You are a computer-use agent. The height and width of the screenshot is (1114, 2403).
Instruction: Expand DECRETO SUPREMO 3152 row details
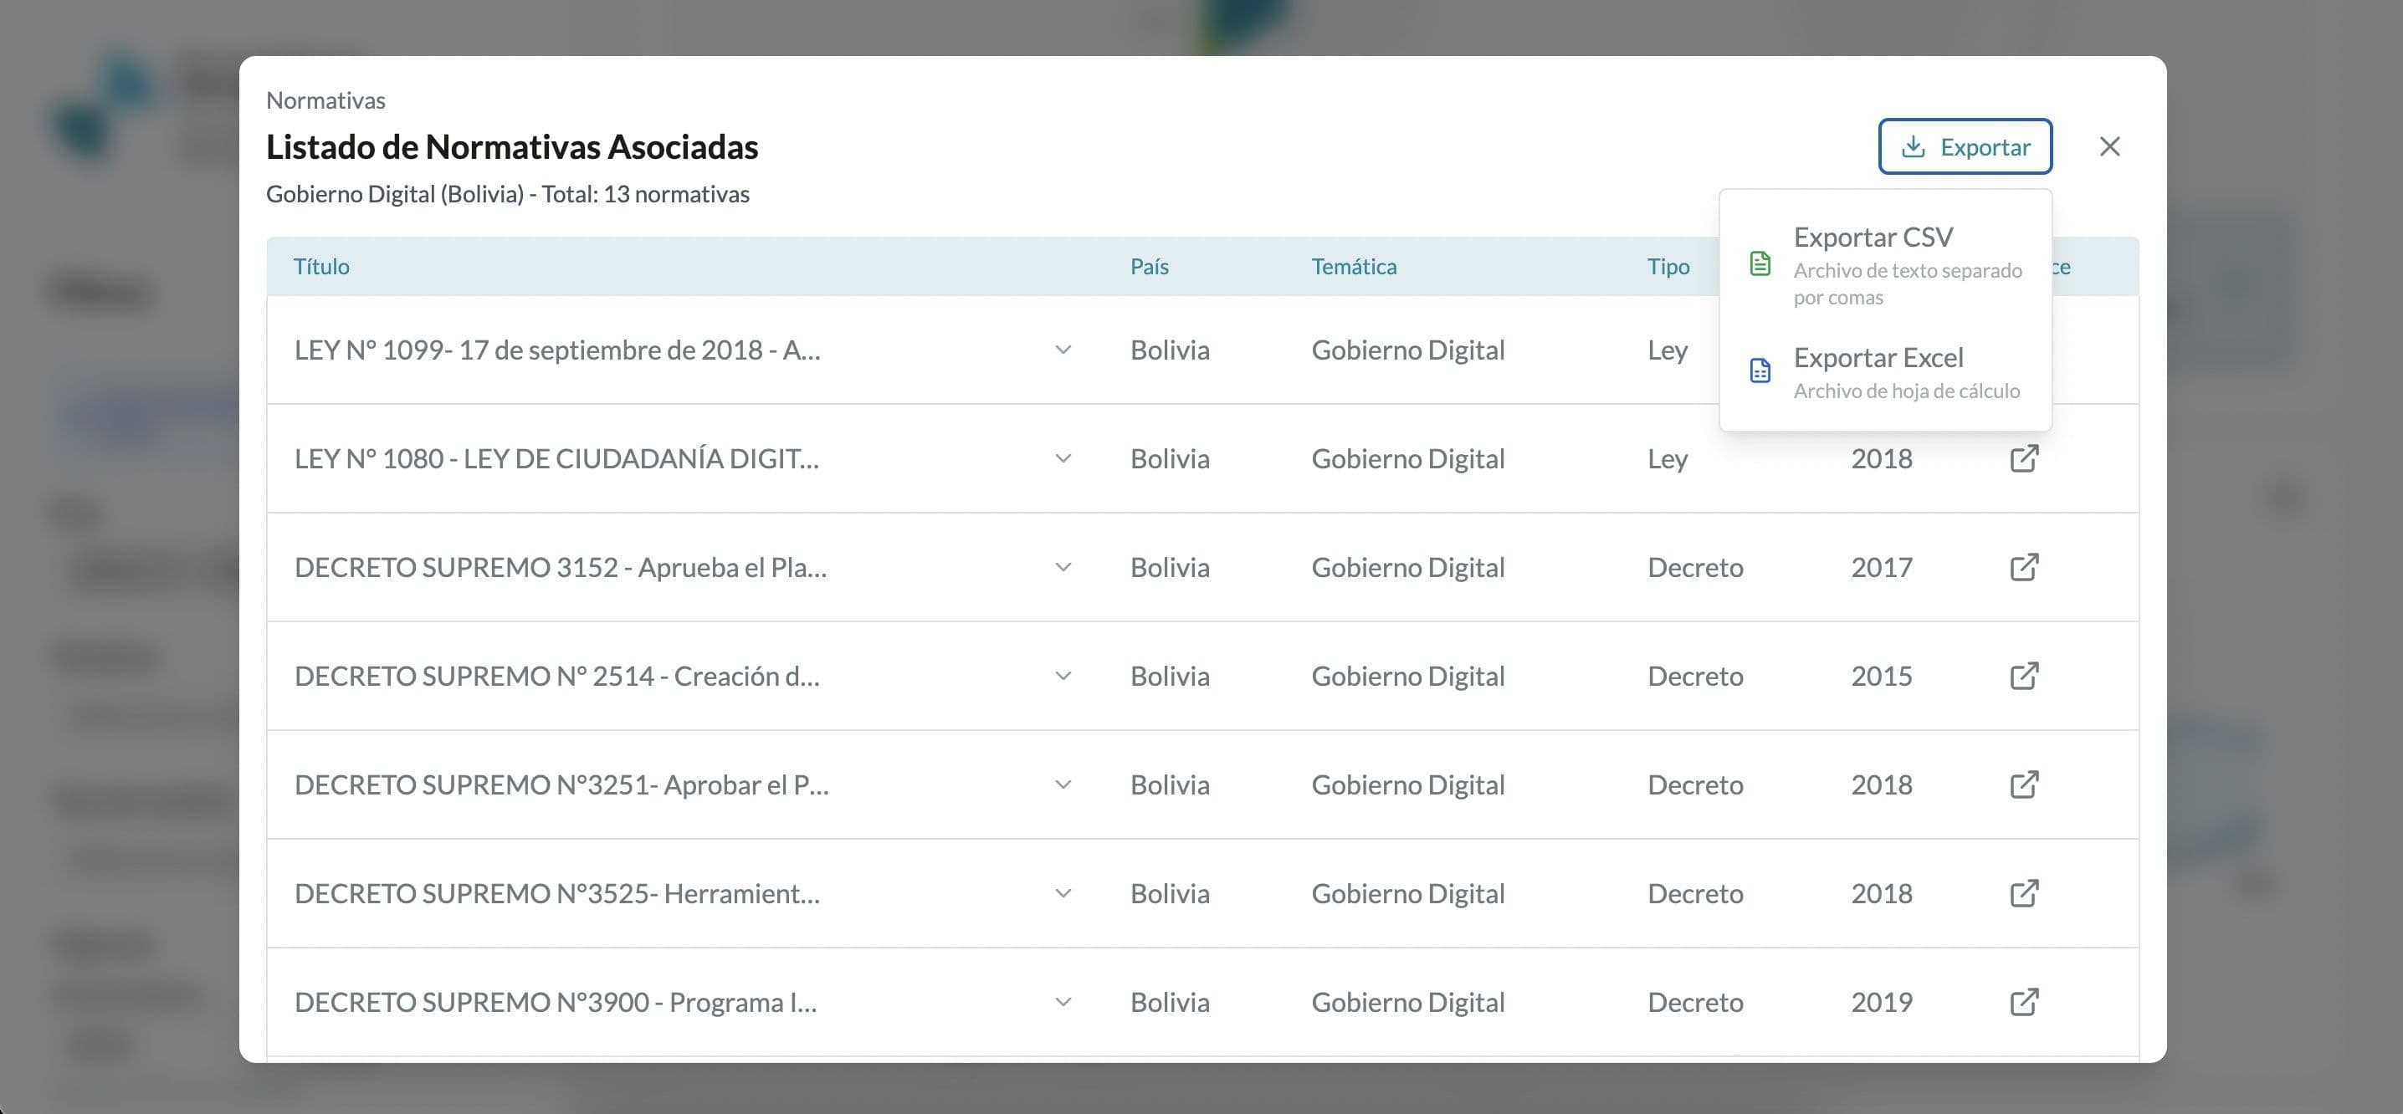pyautogui.click(x=1063, y=567)
